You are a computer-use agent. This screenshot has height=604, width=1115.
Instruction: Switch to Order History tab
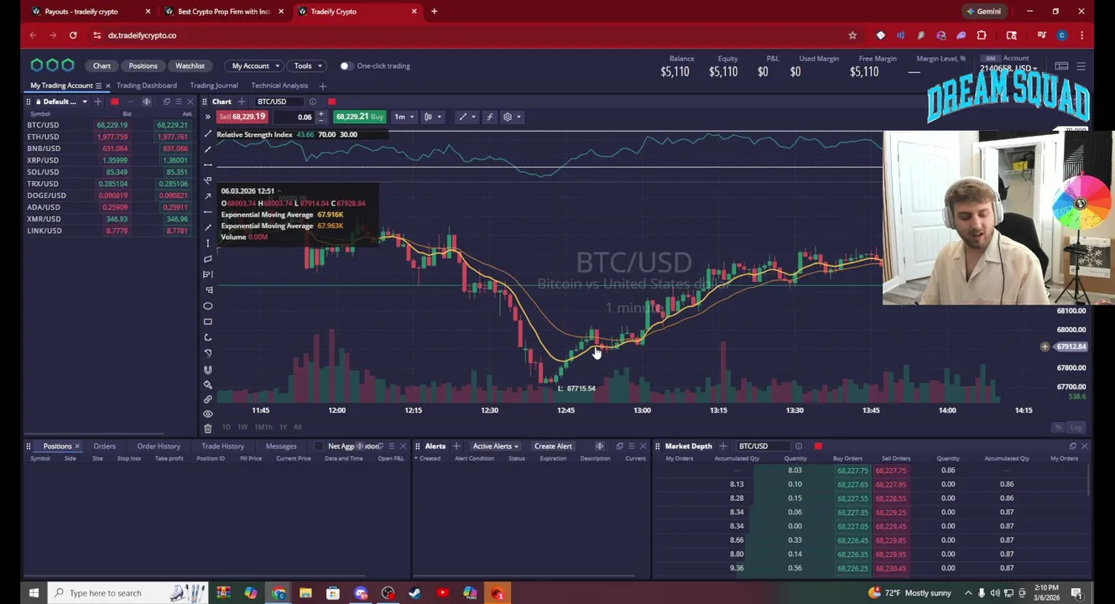click(159, 446)
